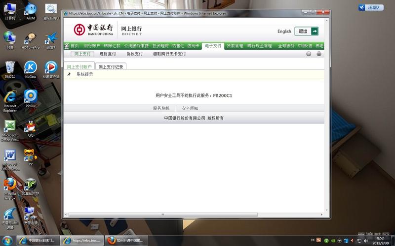Click the help icon beside printer
The image size is (395, 246).
coord(309,54)
